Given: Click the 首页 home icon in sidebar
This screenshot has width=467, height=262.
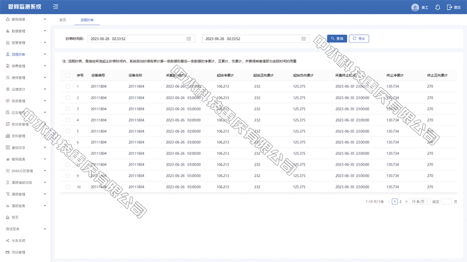Looking at the screenshot, I should coord(8,217).
